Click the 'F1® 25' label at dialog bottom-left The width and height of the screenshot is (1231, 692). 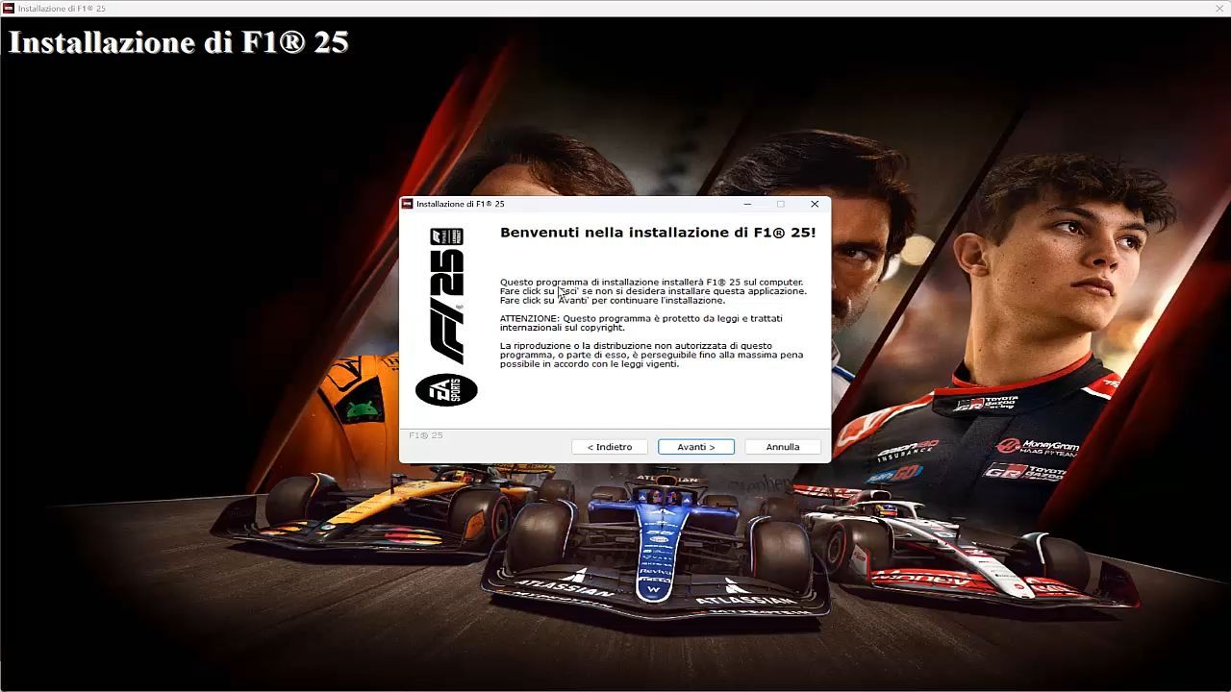pos(426,435)
